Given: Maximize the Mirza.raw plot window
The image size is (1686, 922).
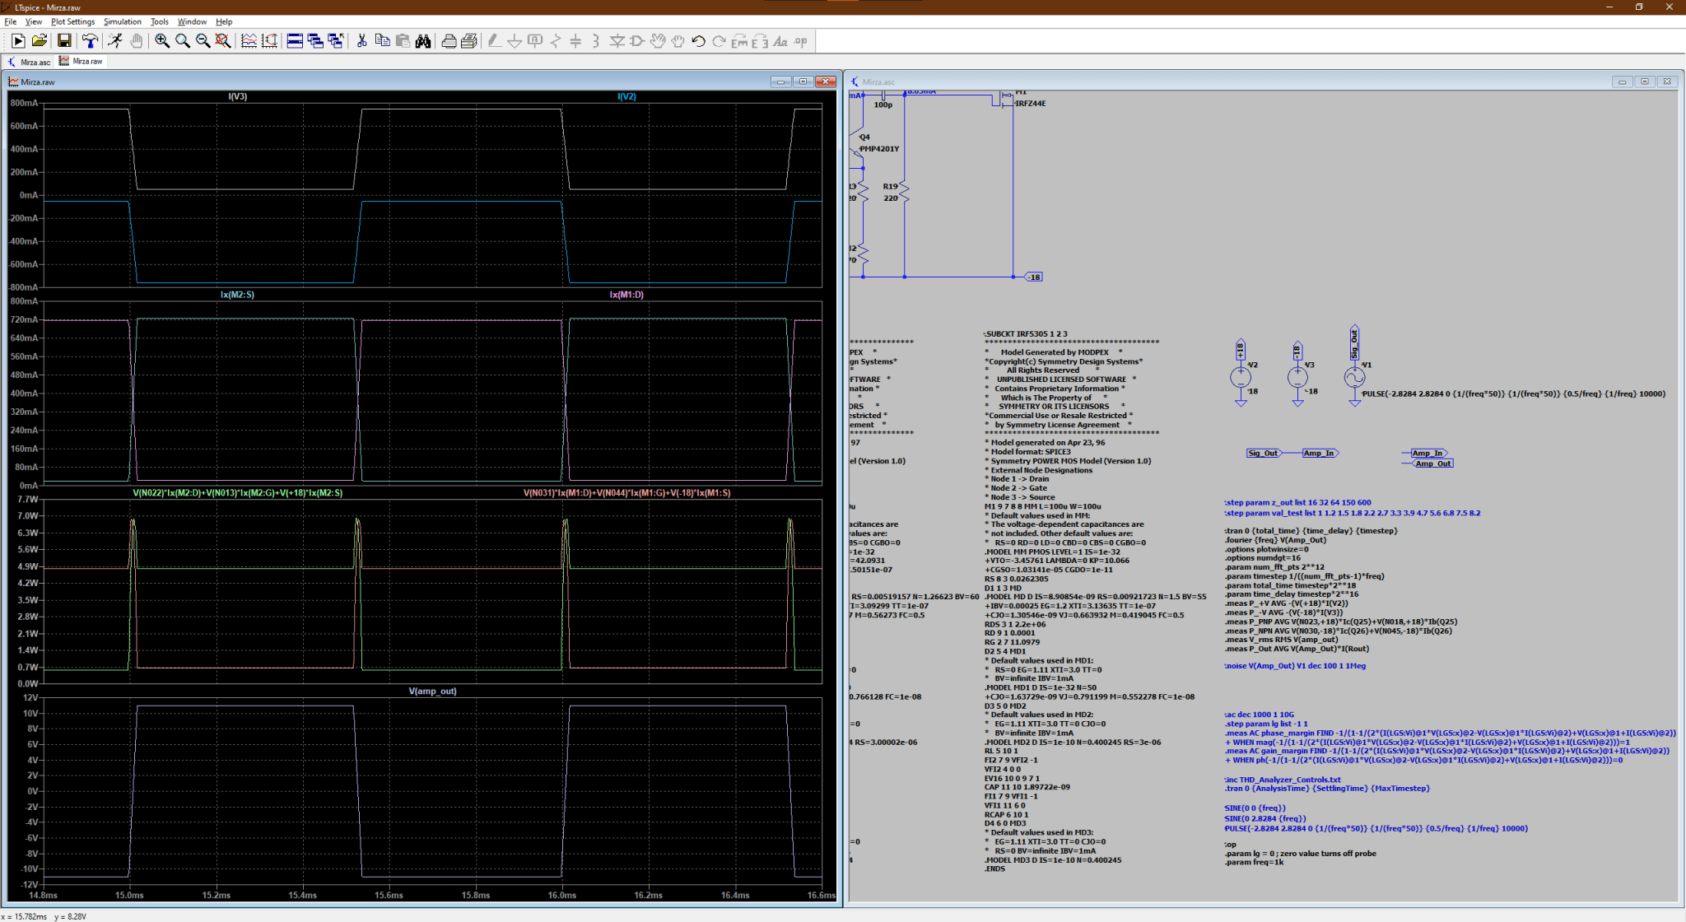Looking at the screenshot, I should pyautogui.click(x=803, y=81).
